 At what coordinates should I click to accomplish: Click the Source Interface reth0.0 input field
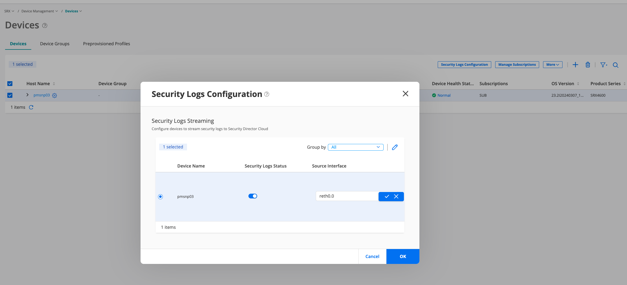347,196
